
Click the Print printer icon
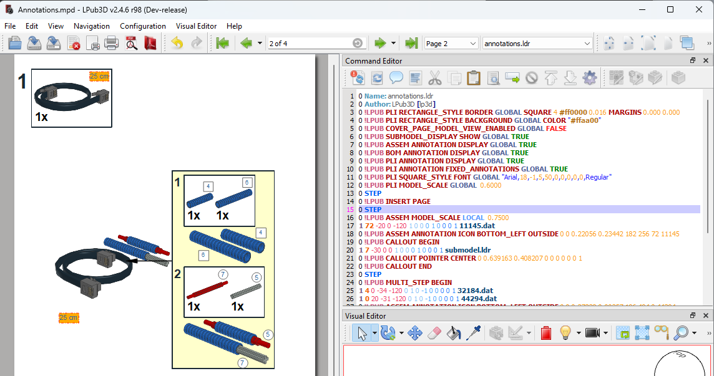[112, 43]
